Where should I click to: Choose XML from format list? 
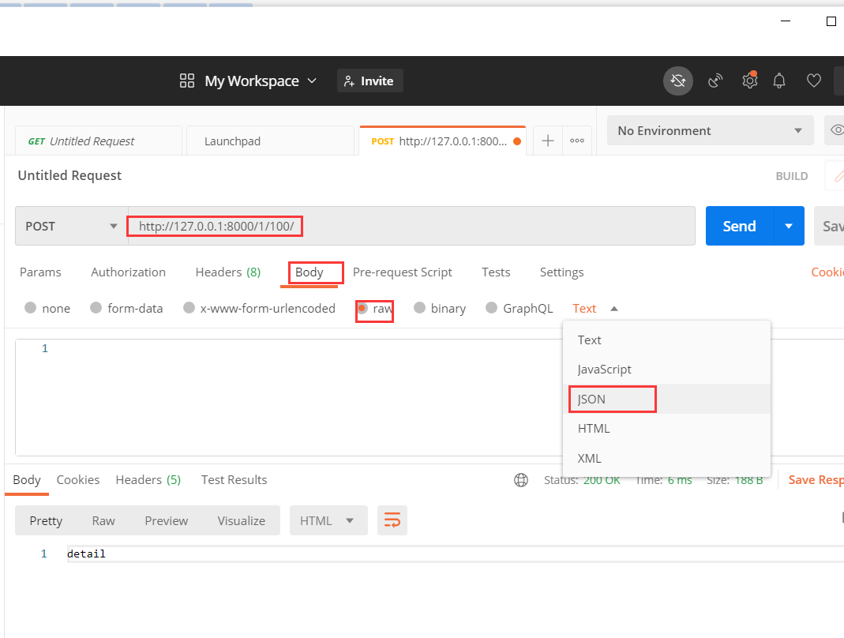pyautogui.click(x=666, y=458)
